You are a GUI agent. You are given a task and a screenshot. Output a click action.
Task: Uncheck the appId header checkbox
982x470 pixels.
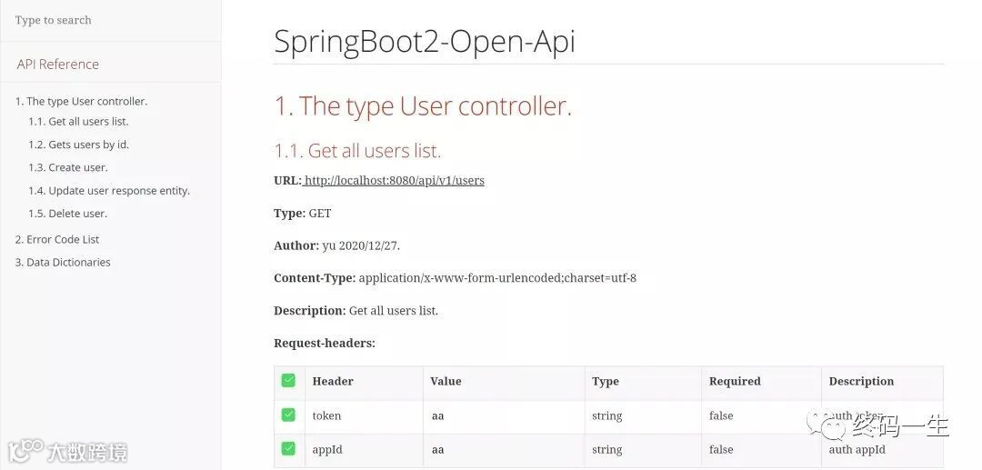coord(288,449)
